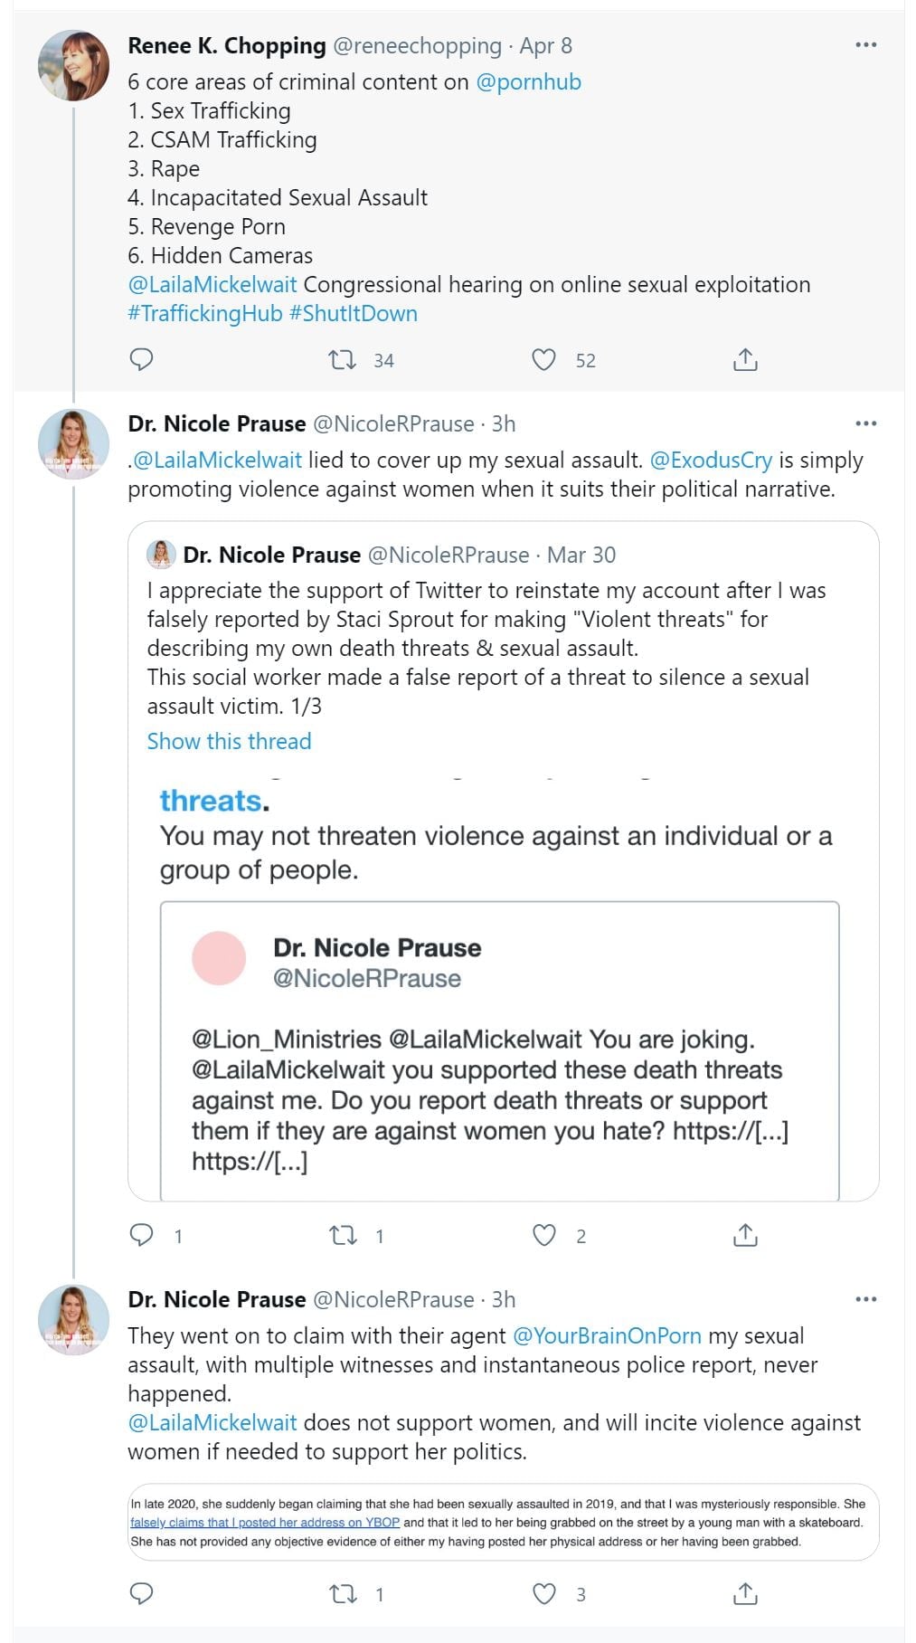Viewport: 916px width, 1643px height.
Task: Click the Show this thread link
Action: (x=229, y=741)
